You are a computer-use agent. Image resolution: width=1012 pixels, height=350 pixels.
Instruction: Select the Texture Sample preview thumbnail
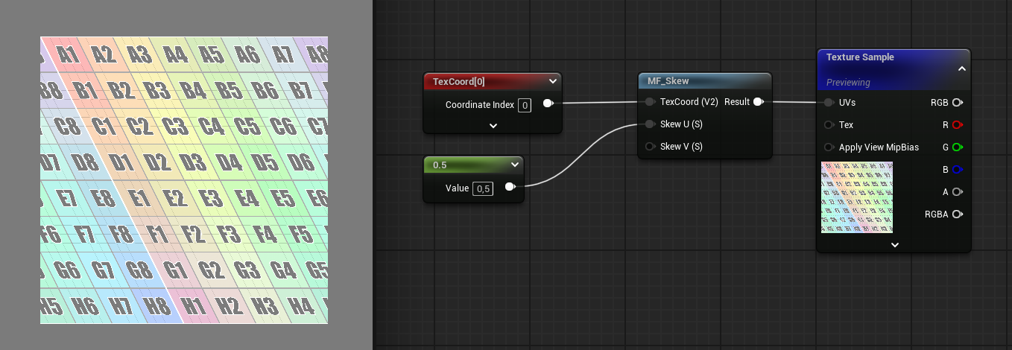[x=857, y=197]
